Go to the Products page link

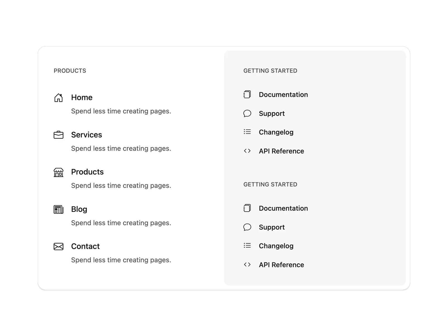(x=87, y=172)
